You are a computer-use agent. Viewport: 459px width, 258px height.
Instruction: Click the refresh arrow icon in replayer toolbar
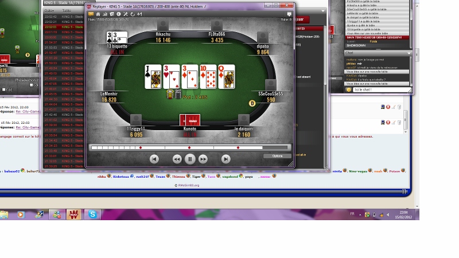click(x=133, y=14)
